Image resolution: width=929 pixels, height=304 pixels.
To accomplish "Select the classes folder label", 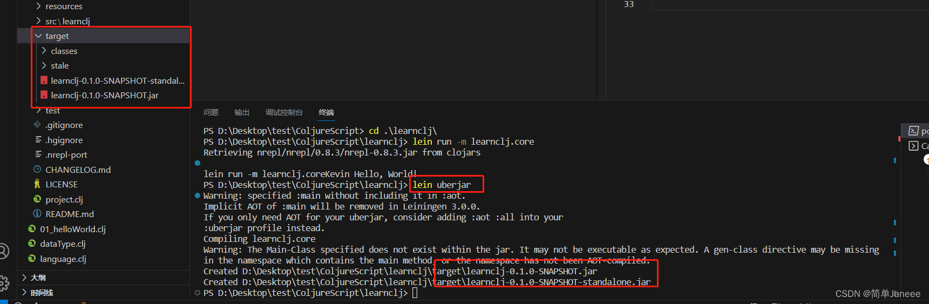I will click(x=64, y=51).
